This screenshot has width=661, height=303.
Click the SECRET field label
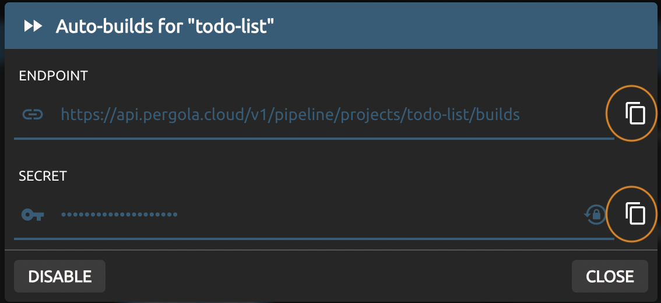pyautogui.click(x=43, y=176)
